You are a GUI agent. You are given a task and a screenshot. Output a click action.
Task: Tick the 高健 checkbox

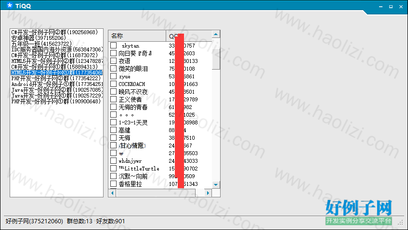coord(113,130)
